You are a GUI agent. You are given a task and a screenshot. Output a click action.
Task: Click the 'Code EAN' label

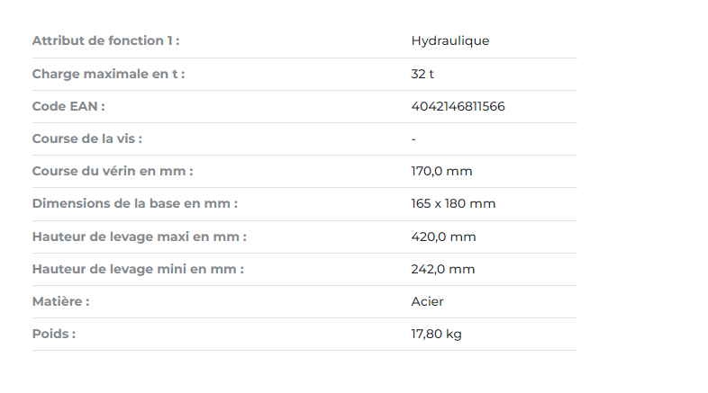[x=68, y=106]
